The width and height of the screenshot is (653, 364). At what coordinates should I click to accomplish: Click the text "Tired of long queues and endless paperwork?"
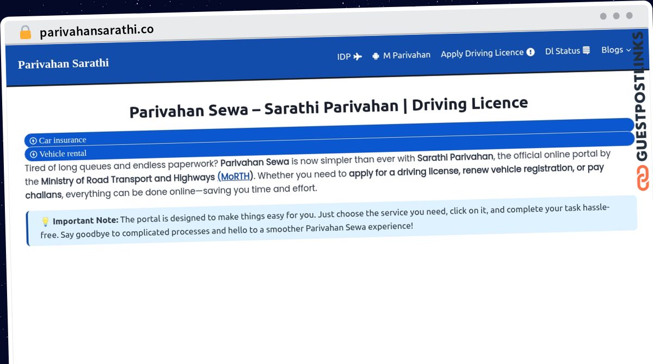121,165
